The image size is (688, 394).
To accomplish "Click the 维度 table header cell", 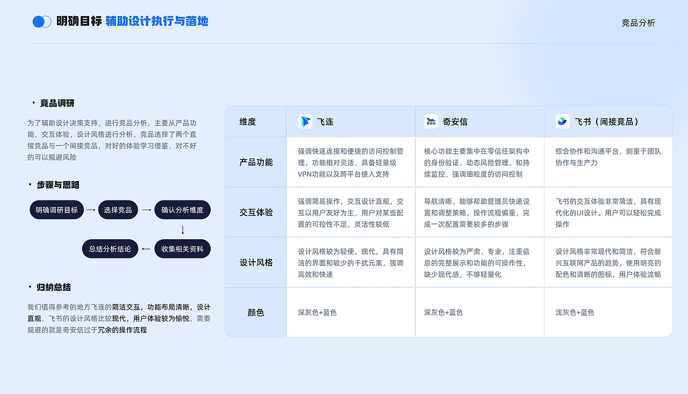I will pos(255,121).
